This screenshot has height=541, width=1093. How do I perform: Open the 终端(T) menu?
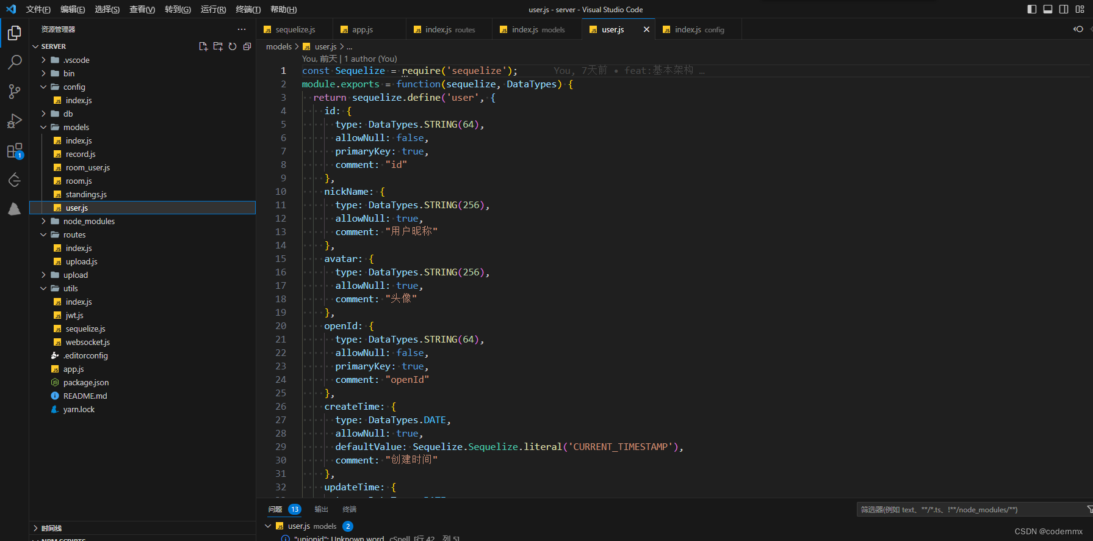pyautogui.click(x=248, y=9)
